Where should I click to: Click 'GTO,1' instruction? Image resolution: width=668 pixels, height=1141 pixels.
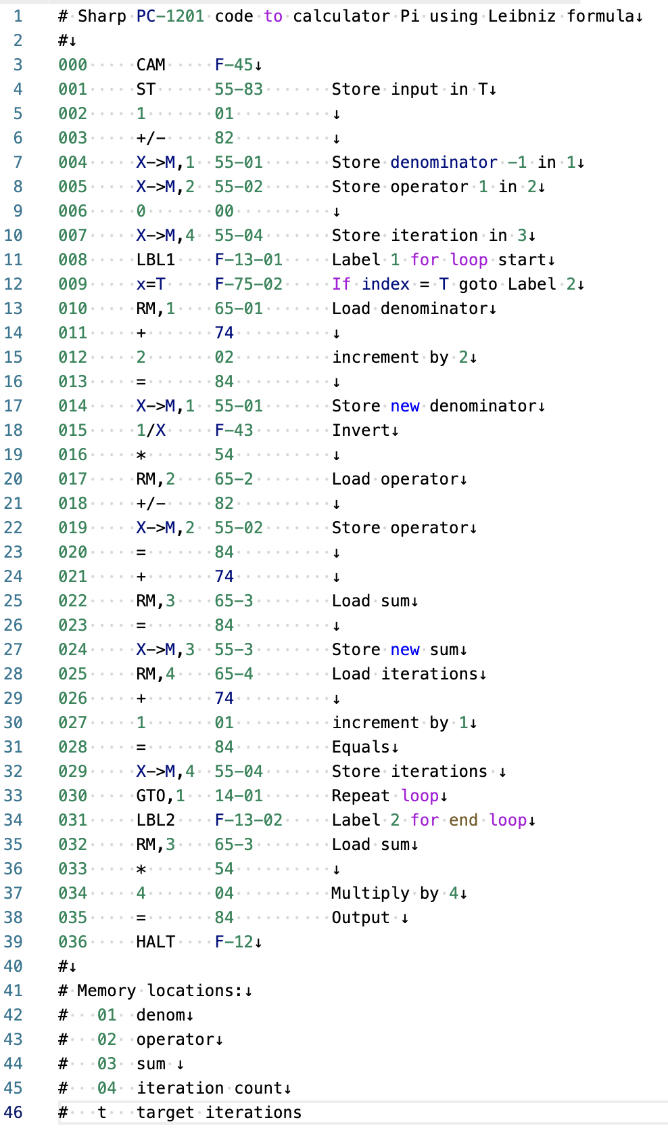(161, 796)
